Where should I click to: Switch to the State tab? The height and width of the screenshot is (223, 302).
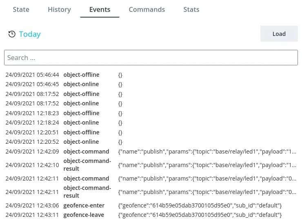21,9
